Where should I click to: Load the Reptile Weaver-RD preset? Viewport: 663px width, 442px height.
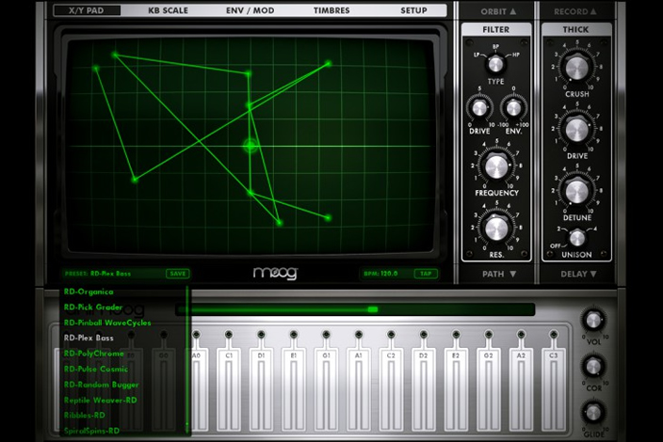pos(101,400)
